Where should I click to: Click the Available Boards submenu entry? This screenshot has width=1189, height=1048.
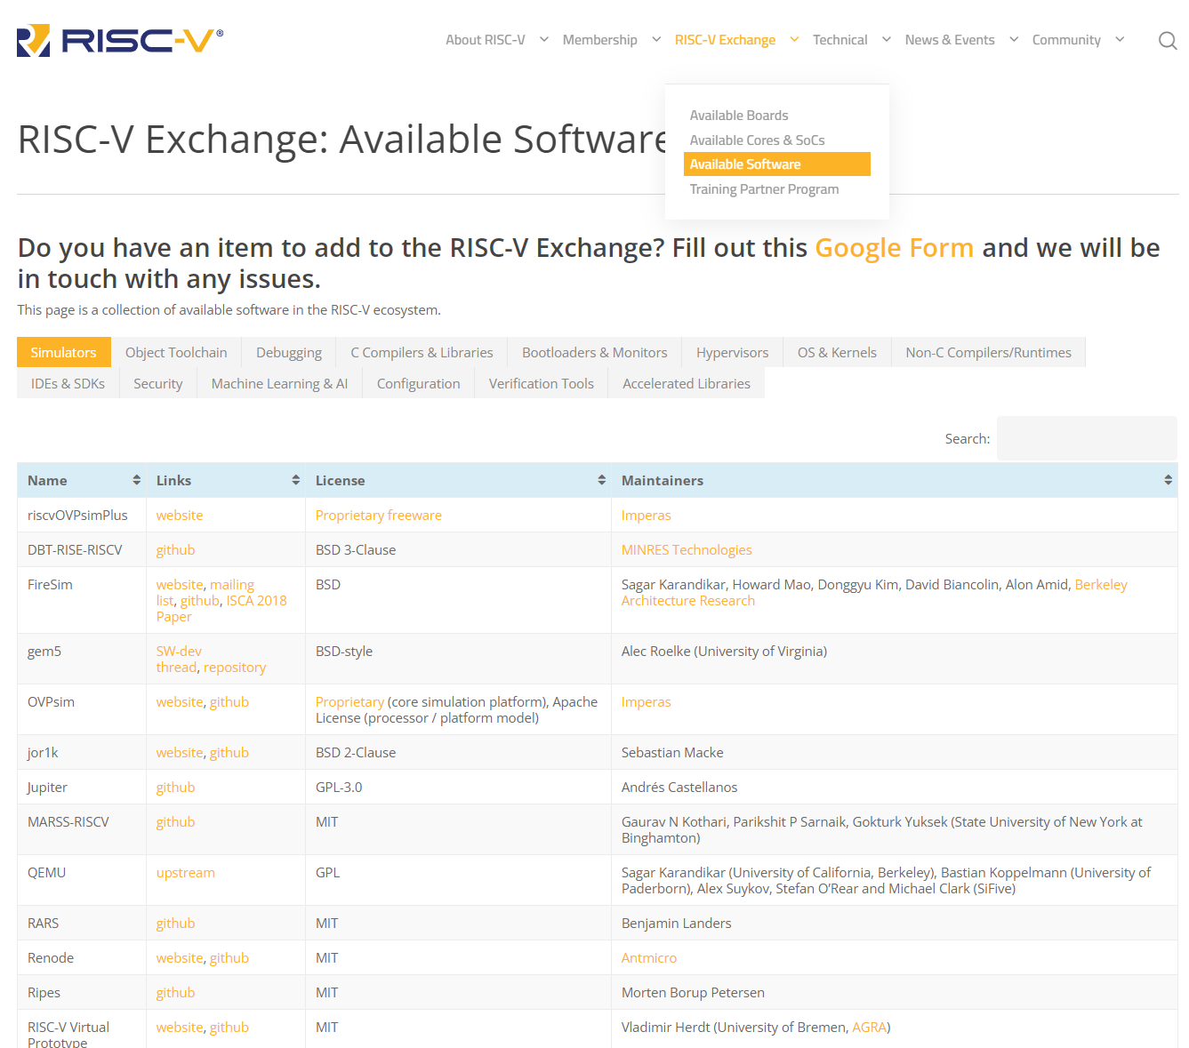(739, 115)
